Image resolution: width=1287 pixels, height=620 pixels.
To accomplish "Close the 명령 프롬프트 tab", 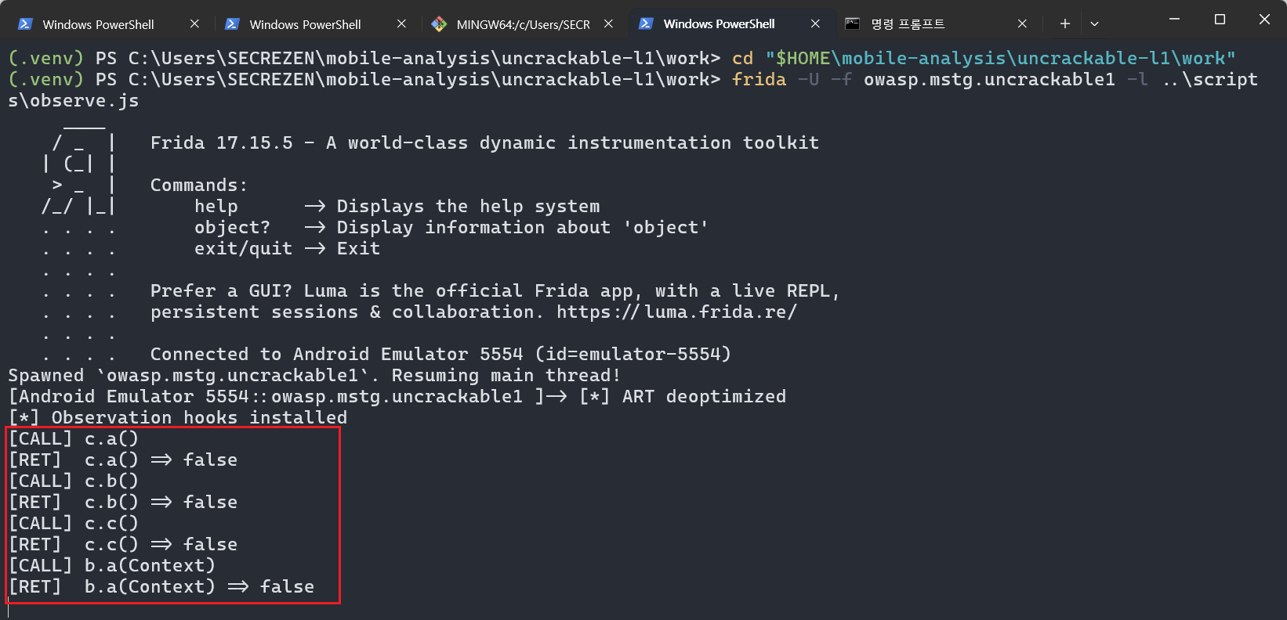I will pyautogui.click(x=1022, y=24).
